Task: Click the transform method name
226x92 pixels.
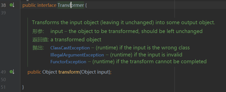Action: click(x=69, y=72)
